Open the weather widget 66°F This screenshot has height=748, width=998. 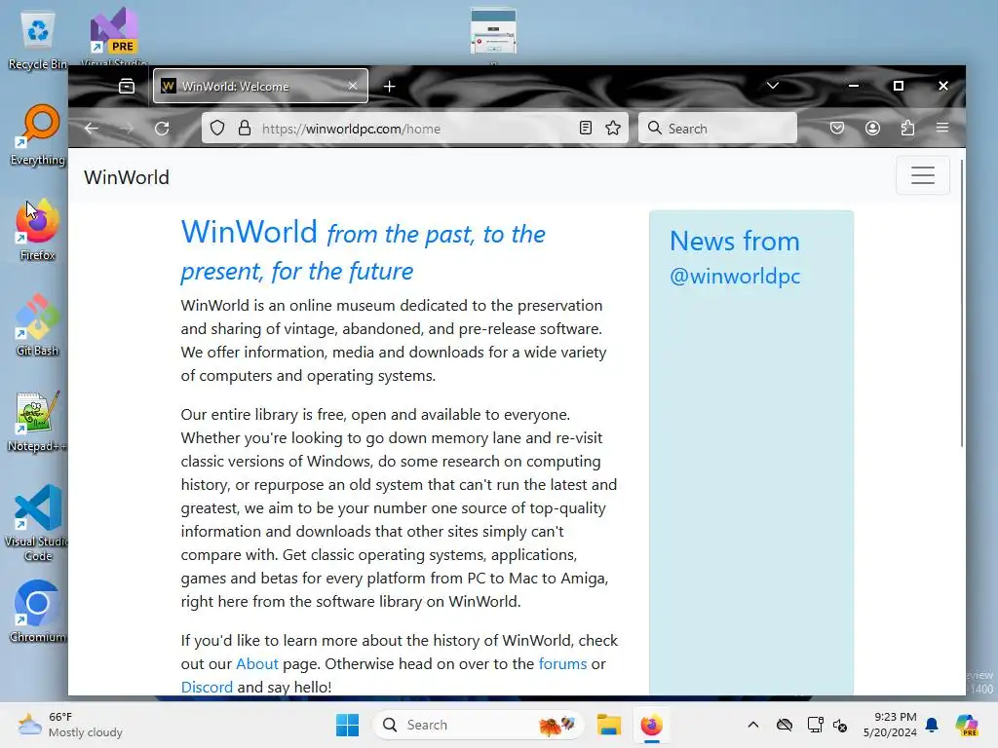(70, 725)
